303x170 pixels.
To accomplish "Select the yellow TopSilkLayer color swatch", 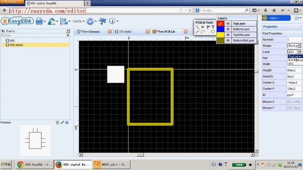I will pos(220,35).
